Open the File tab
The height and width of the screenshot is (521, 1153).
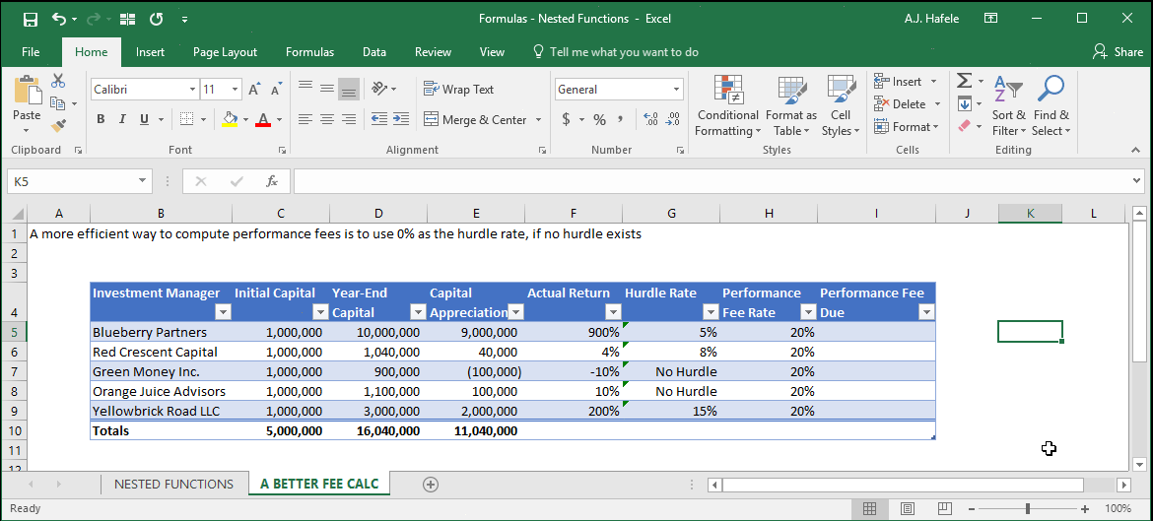(x=31, y=52)
